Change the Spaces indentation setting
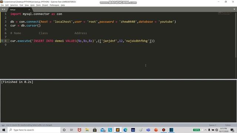 [x=213, y=125]
